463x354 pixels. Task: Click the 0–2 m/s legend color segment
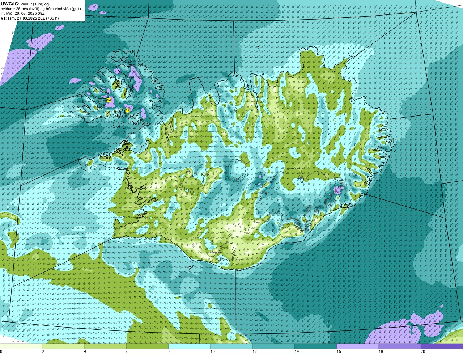click(21, 346)
